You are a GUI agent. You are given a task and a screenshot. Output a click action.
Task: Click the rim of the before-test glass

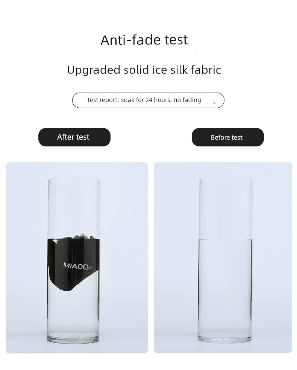(226, 181)
